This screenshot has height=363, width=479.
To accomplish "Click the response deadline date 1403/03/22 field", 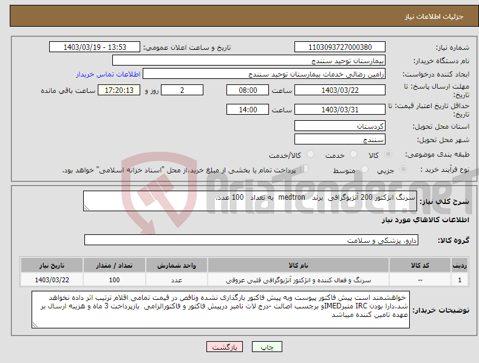I will pos(340,90).
